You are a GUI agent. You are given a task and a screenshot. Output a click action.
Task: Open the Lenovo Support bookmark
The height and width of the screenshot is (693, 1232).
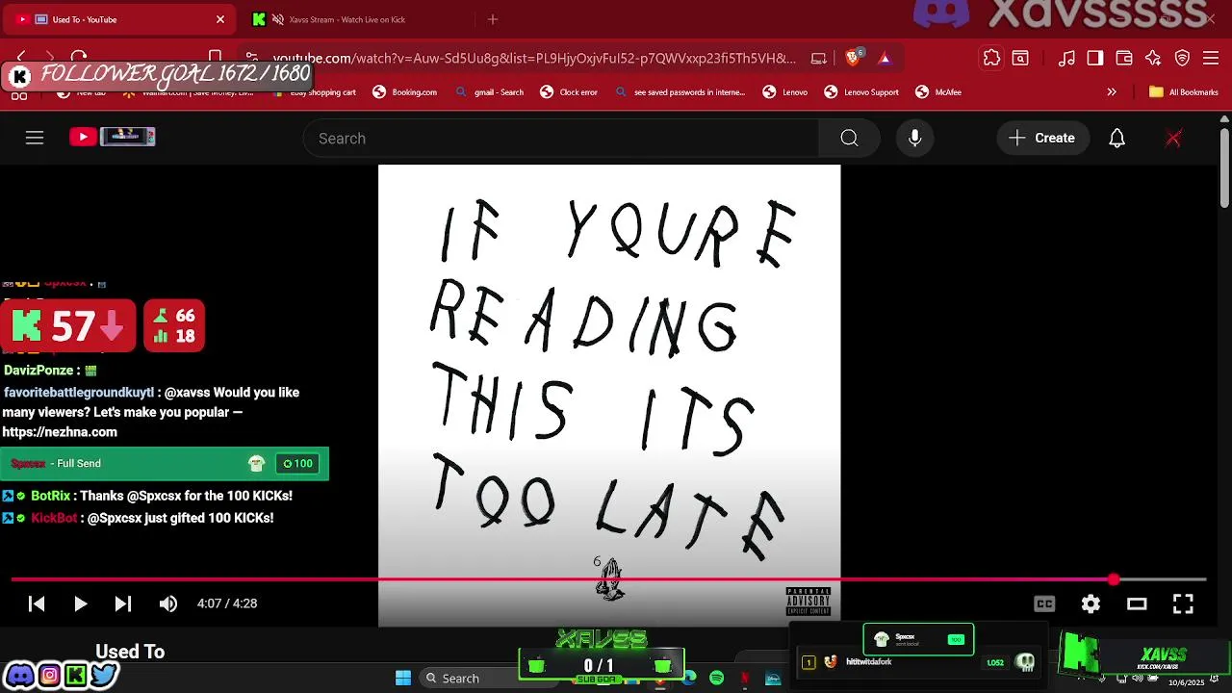tap(861, 92)
